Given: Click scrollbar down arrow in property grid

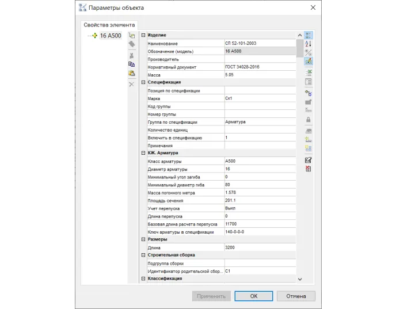Looking at the screenshot, I should coord(299,279).
